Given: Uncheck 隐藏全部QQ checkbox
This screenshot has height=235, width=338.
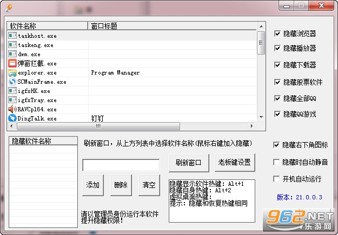Looking at the screenshot, I should [x=277, y=98].
